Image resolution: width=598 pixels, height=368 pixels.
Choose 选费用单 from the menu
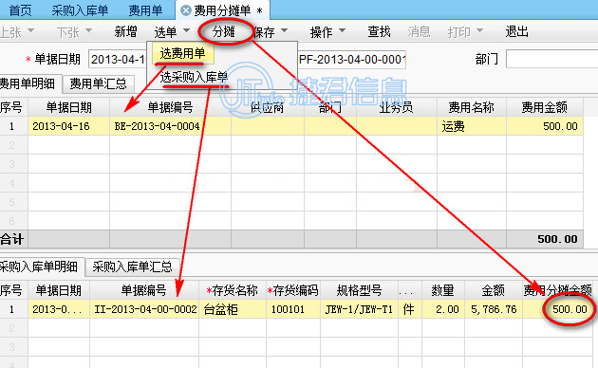pos(182,53)
